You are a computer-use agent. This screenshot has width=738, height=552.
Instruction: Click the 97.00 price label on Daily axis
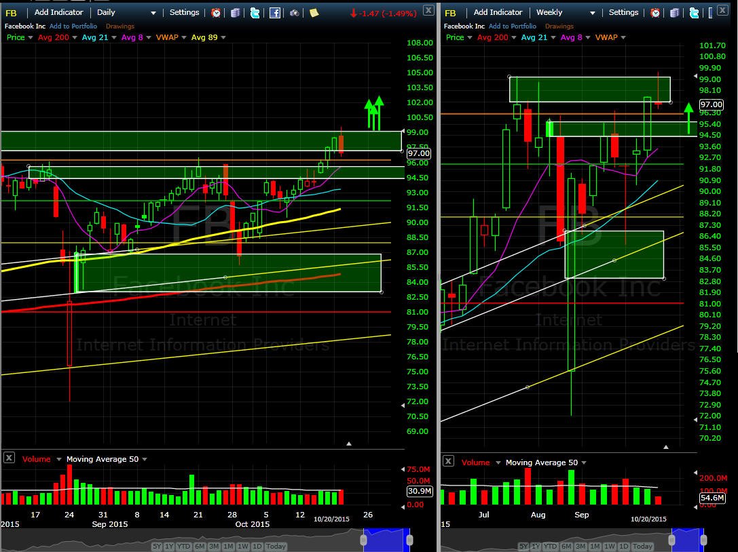[x=418, y=153]
